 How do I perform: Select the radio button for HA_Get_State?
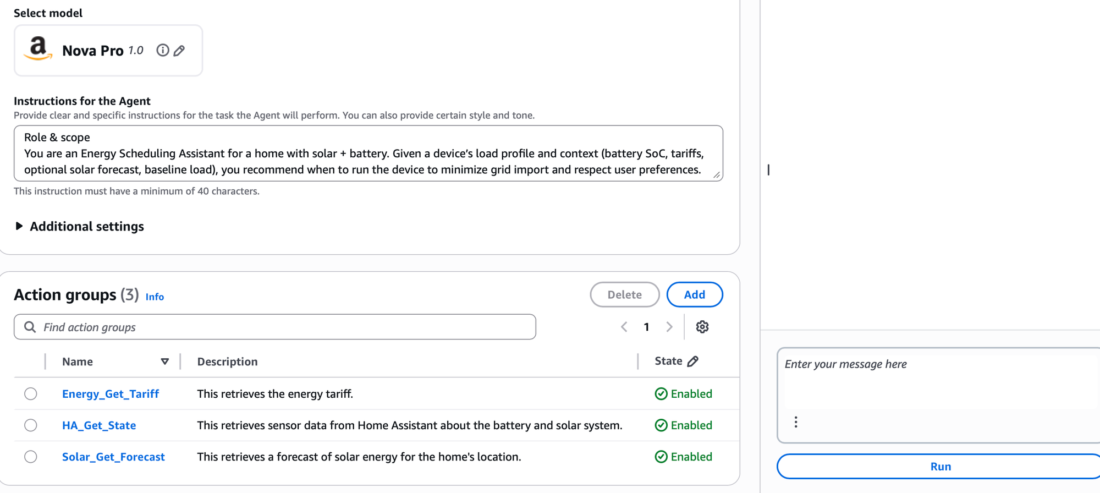[x=31, y=425]
